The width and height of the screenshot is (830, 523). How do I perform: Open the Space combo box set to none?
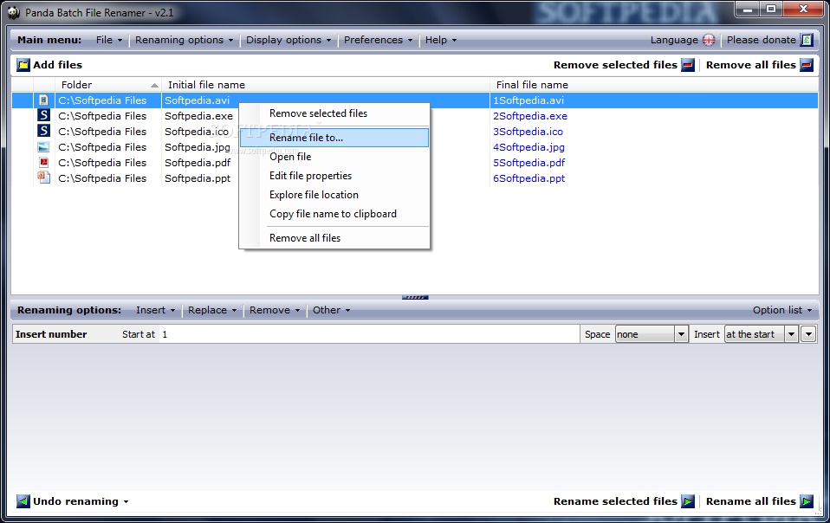pos(651,334)
